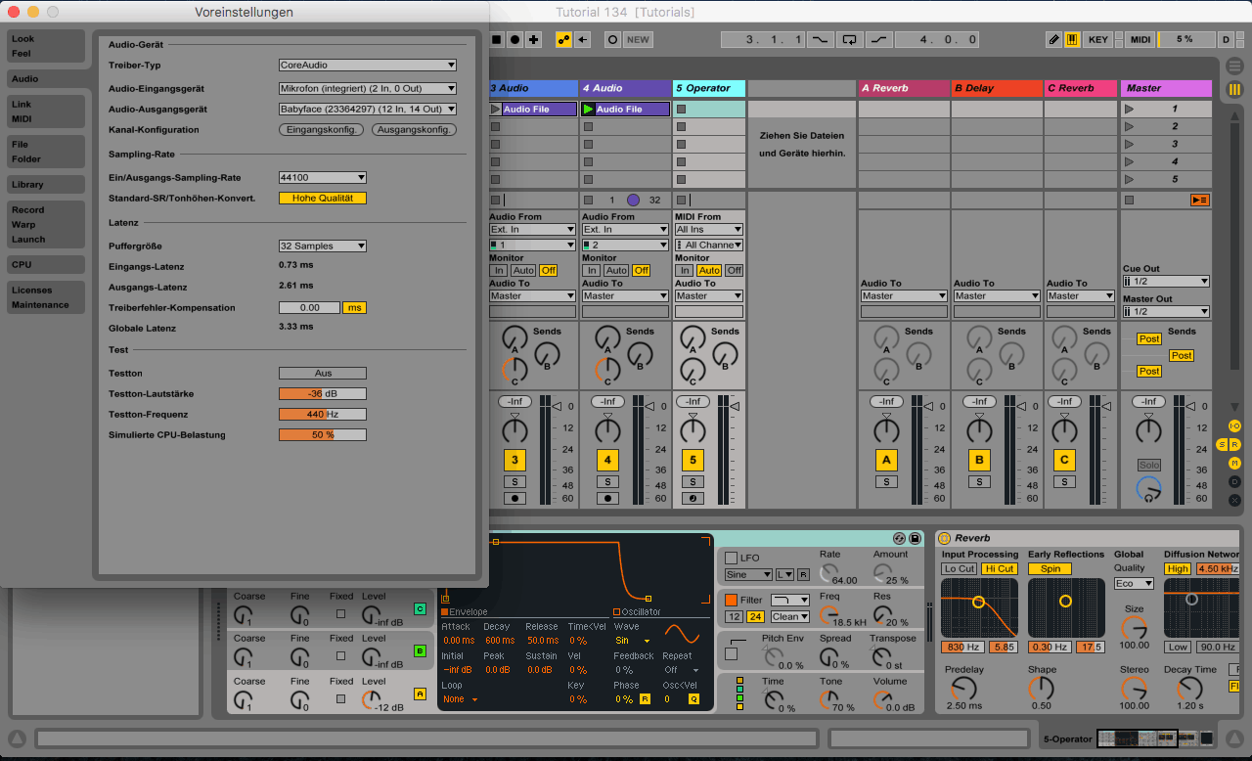Click the Testton-Lautstärke -36 dB slider
The height and width of the screenshot is (761, 1252).
[322, 394]
